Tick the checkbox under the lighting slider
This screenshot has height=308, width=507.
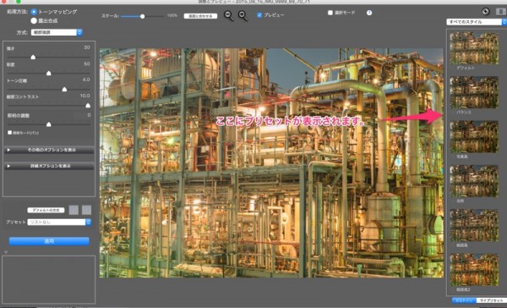pos(9,133)
